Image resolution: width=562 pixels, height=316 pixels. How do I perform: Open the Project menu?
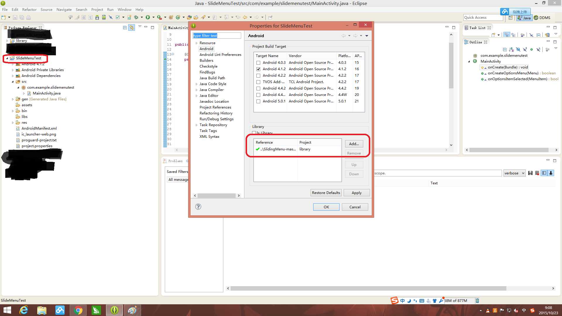coord(97,9)
